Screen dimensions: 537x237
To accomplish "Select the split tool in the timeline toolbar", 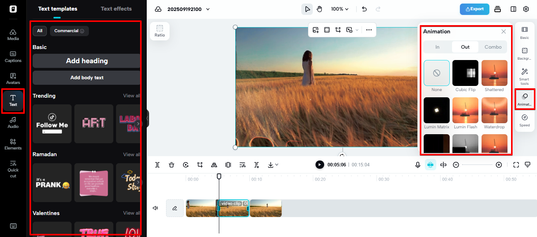I will pos(157,164).
